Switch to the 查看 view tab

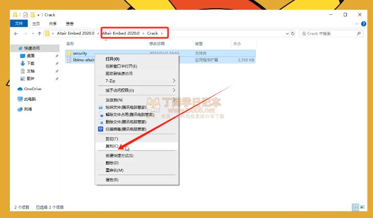tap(70, 24)
